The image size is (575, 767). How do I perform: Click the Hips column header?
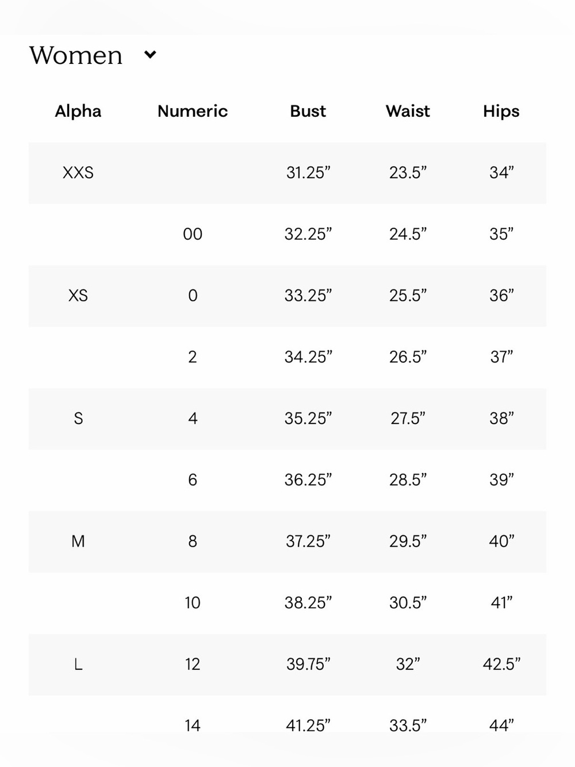pyautogui.click(x=501, y=111)
